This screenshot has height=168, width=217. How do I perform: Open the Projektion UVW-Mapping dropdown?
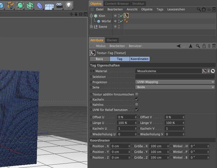175,82
